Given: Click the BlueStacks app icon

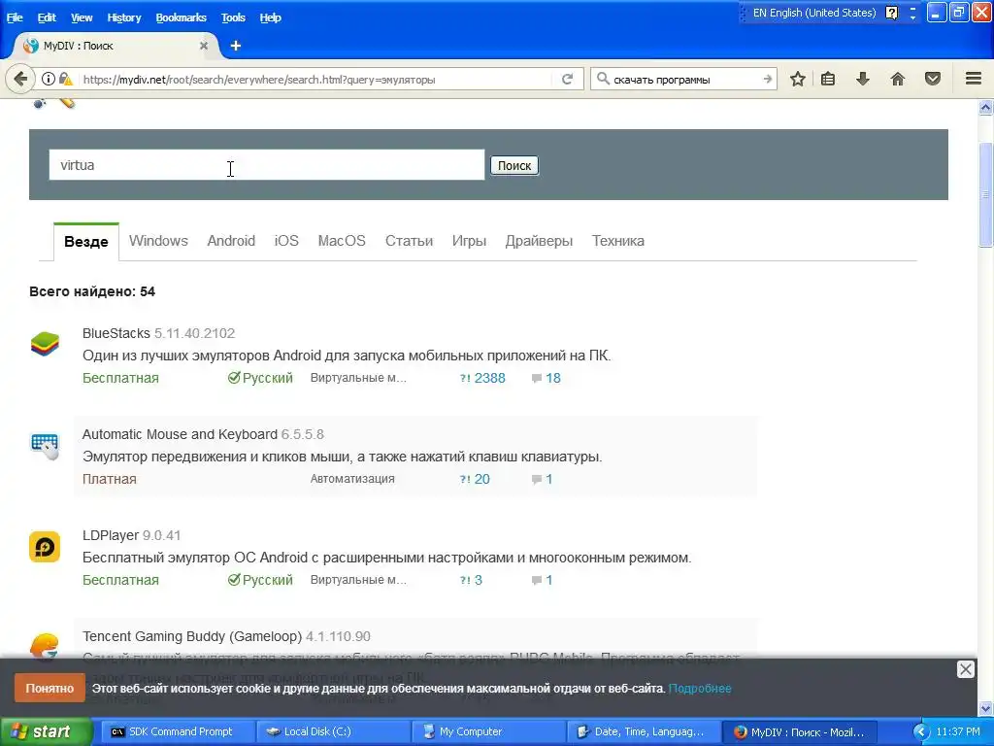Looking at the screenshot, I should (45, 344).
